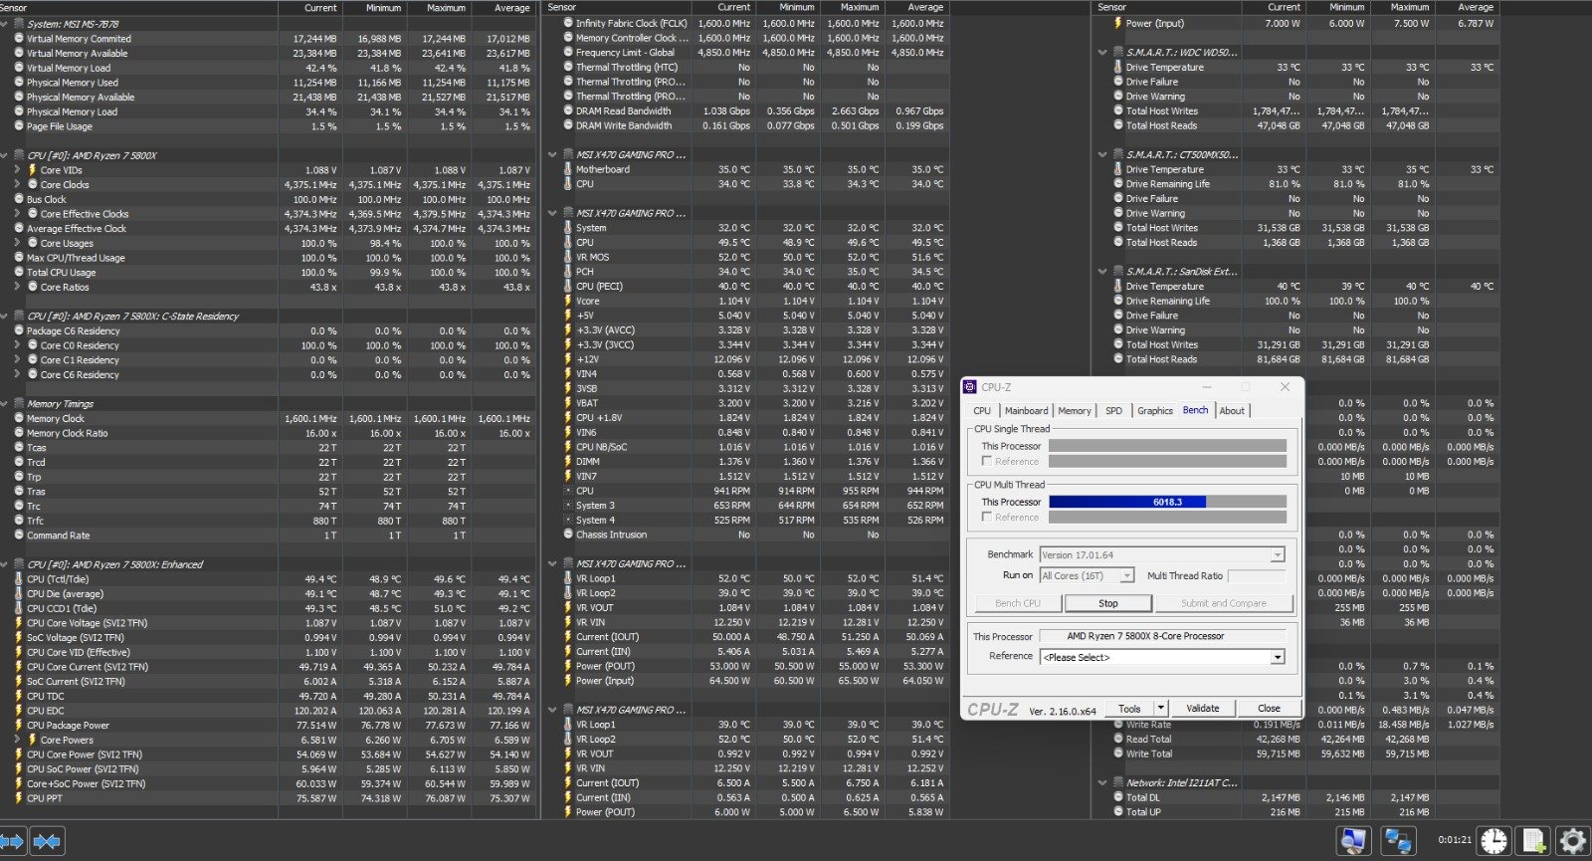Select the DRAM Read Bandwidth row
1592x861 pixels.
pyautogui.click(x=744, y=111)
